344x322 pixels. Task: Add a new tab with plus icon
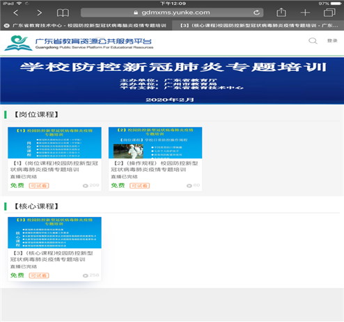[x=305, y=13]
